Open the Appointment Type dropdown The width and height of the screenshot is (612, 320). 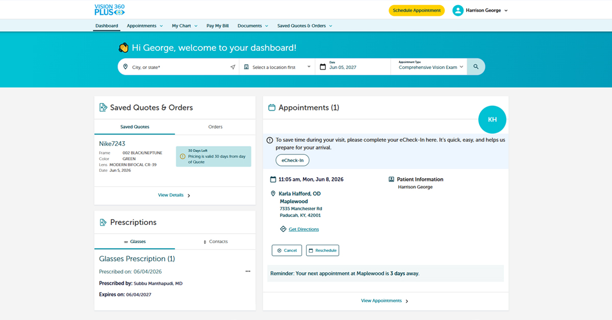point(429,67)
